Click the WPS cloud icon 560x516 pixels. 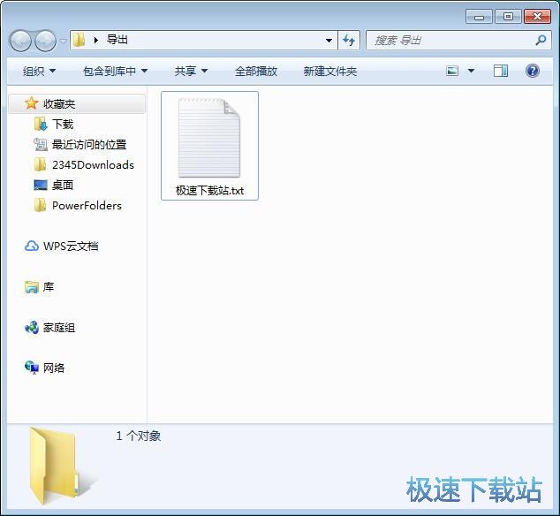pos(32,246)
